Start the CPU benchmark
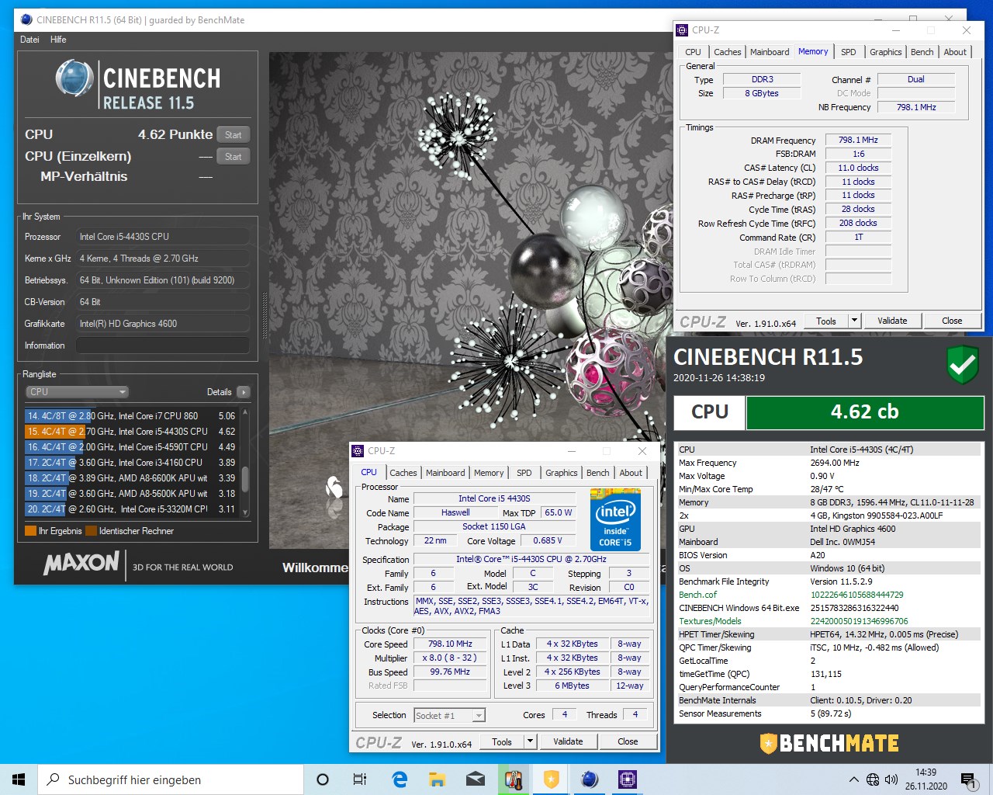 [233, 135]
